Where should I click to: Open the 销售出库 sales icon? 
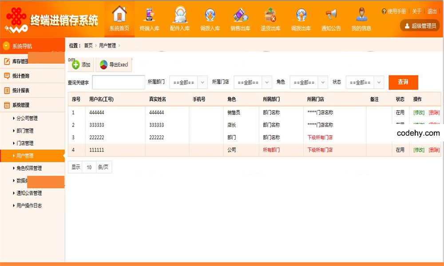pyautogui.click(x=240, y=15)
